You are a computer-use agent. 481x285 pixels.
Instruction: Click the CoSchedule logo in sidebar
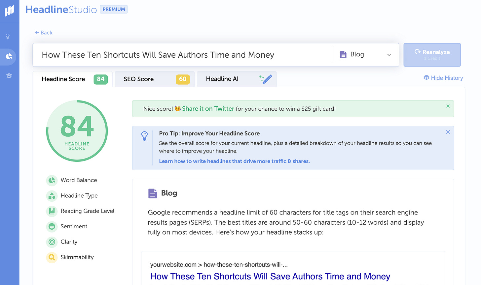tap(9, 11)
